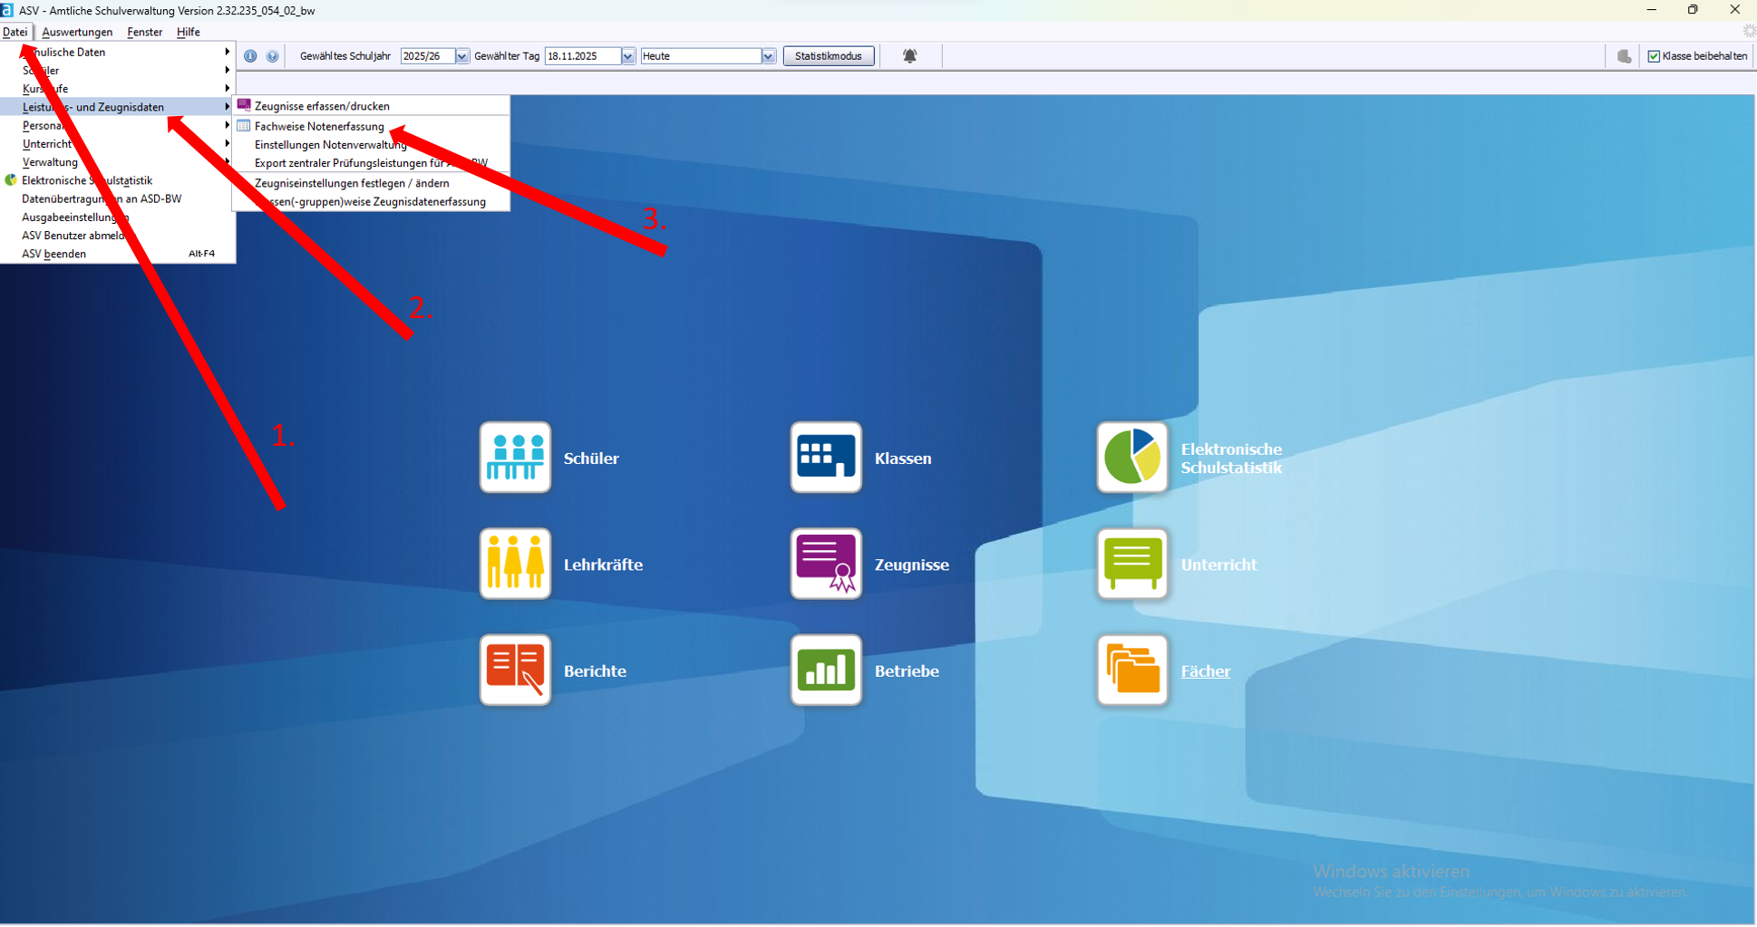Open the Lehrkräfte module icon
The height and width of the screenshot is (927, 1757).
click(515, 564)
